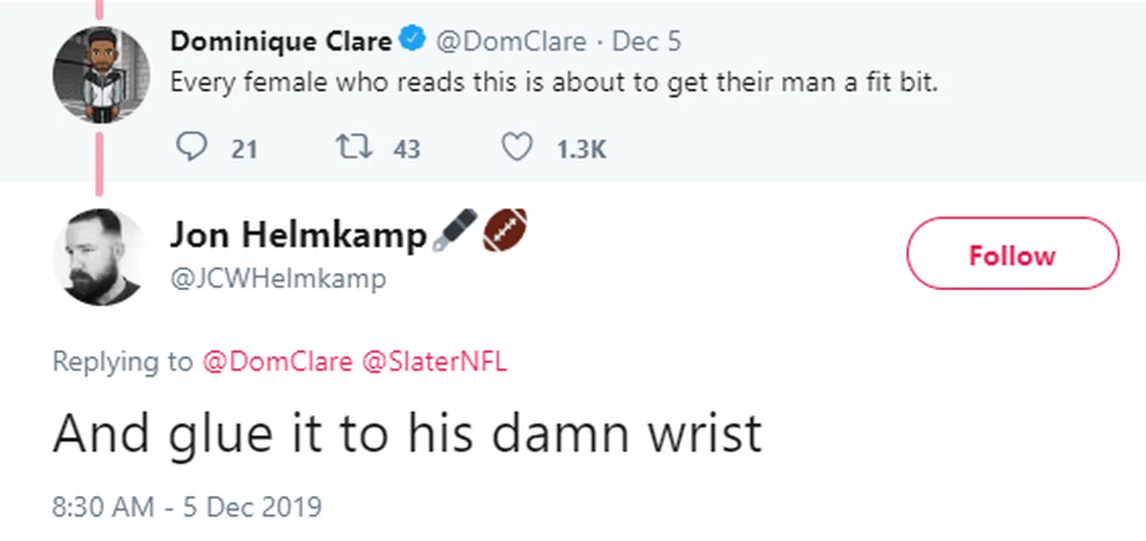Click the Dominique Clare display name
This screenshot has width=1146, height=541.
coord(281,42)
